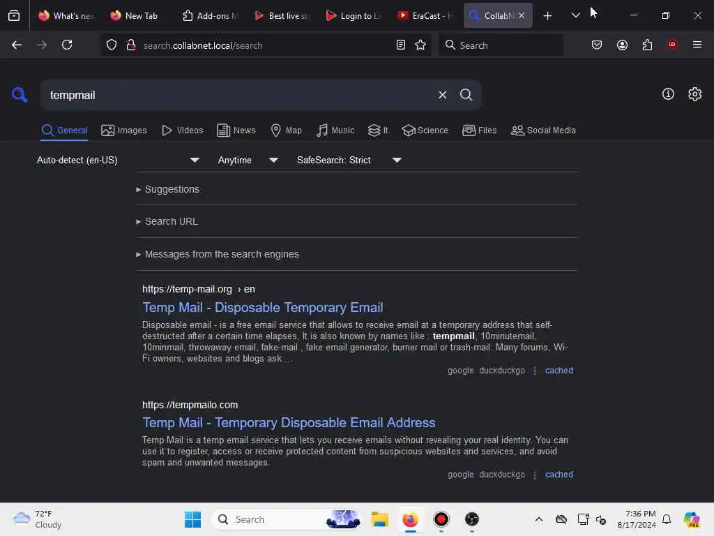714x536 pixels.
Task: Open File Explorer from the taskbar
Action: pyautogui.click(x=379, y=519)
